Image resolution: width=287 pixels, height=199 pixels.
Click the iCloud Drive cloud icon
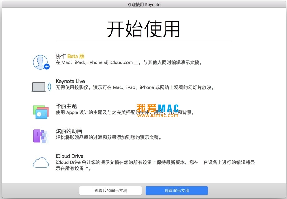[41, 162]
